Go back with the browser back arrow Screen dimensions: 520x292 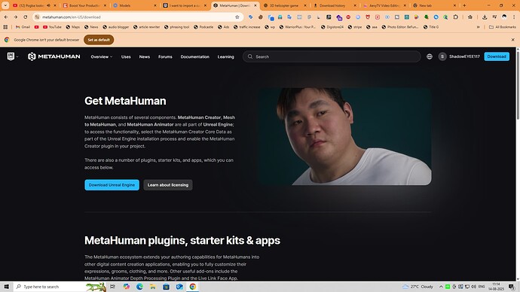pyautogui.click(x=6, y=17)
